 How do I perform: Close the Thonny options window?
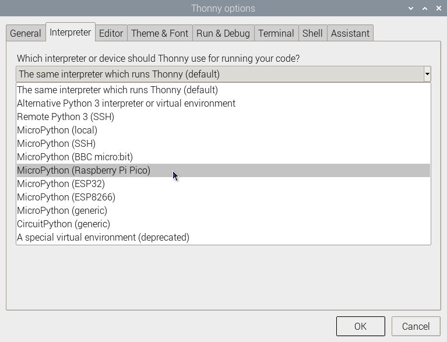(x=439, y=8)
